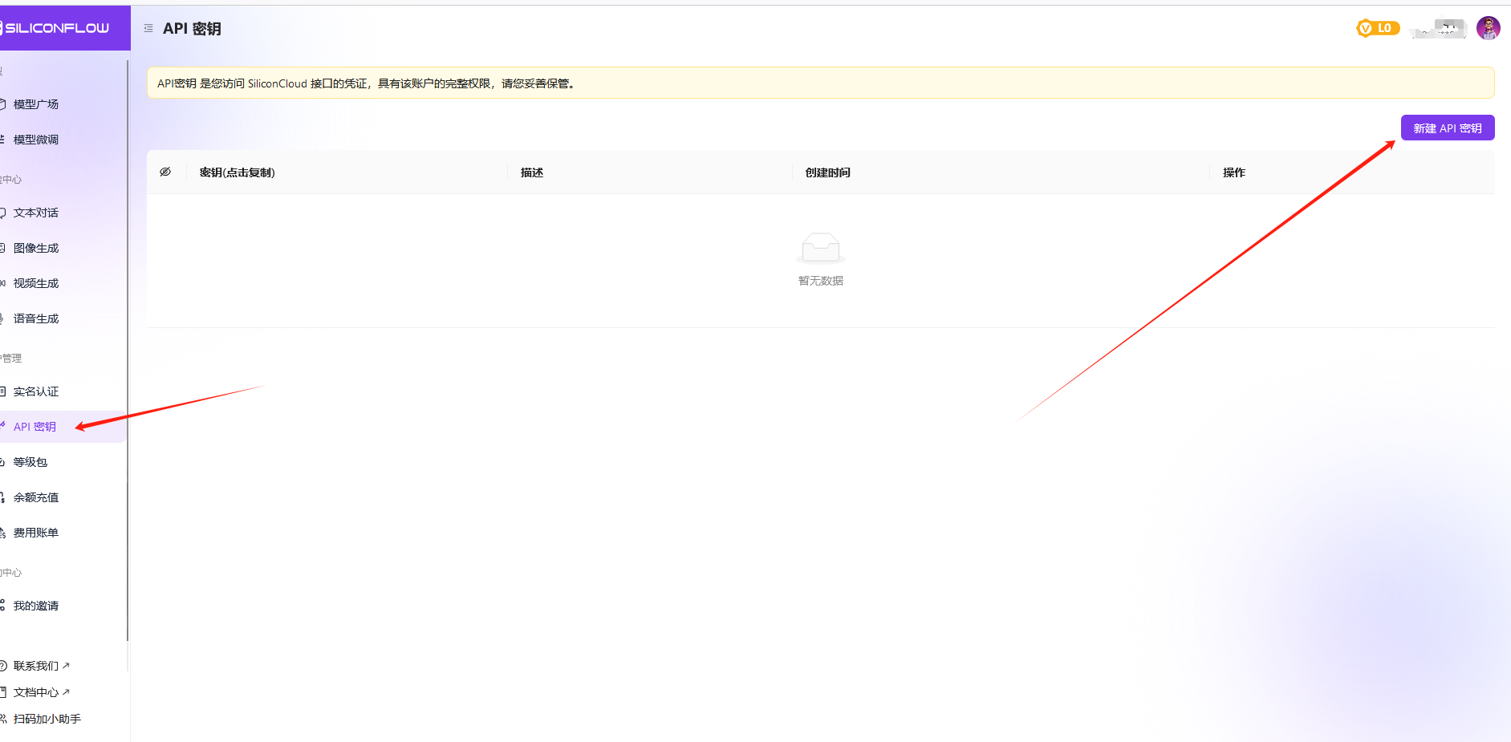Viewport: 1511px width, 742px height.
Task: Open the user avatar menu
Action: tap(1488, 28)
